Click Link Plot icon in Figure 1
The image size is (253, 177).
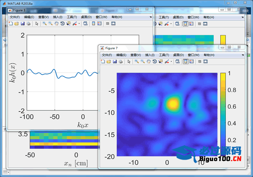(x=85, y=24)
